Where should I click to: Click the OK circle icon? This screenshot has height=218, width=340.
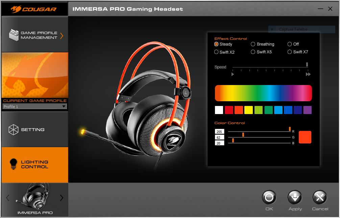click(269, 197)
